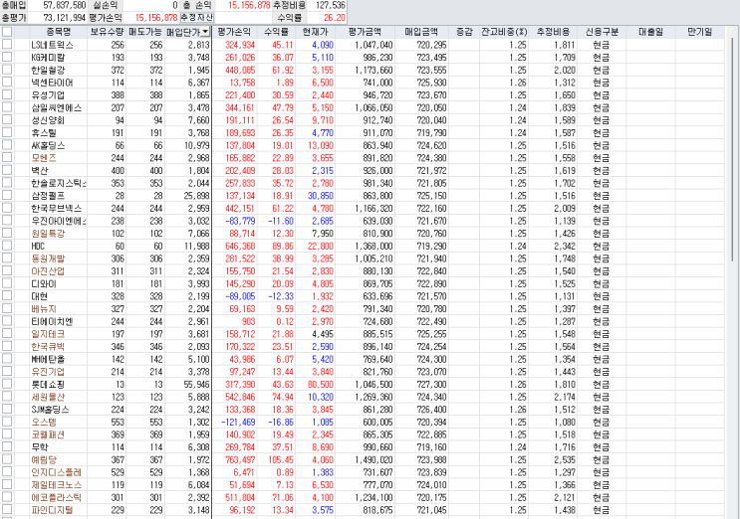The width and height of the screenshot is (740, 519).
Task: Select the 삼일씨엔에스 stock name
Action: tap(57, 107)
